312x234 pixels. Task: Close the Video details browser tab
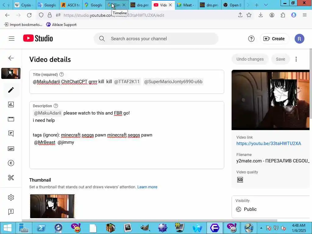coord(170,5)
